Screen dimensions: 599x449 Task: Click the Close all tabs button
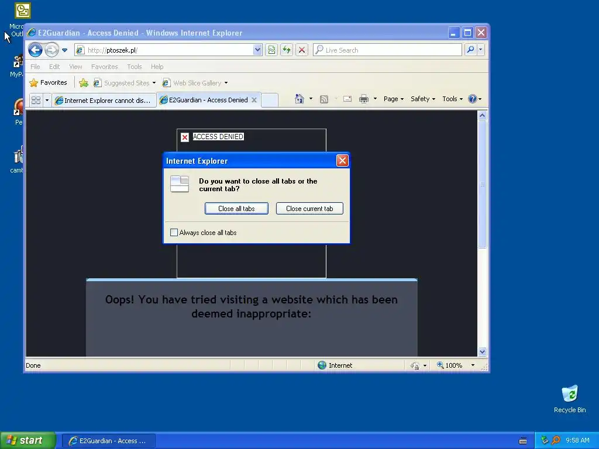[236, 209]
